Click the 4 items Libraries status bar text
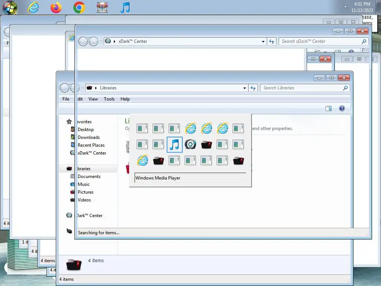Screen dimensions: 381x286 66,279
